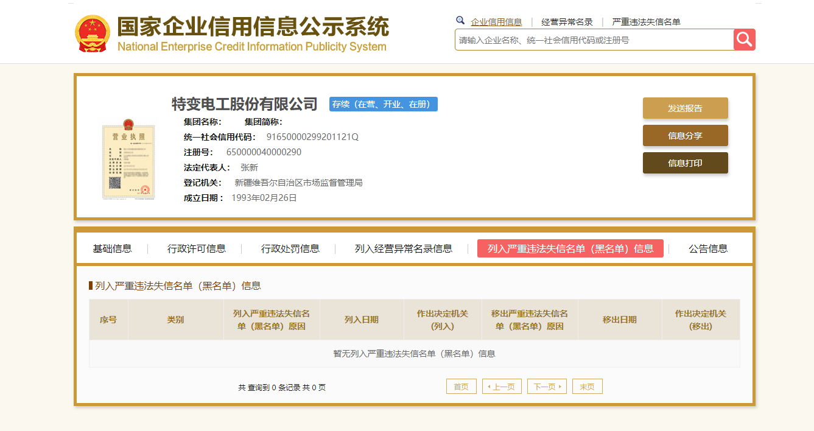Select the 企业信用信息 search category
This screenshot has width=814, height=431.
[496, 22]
